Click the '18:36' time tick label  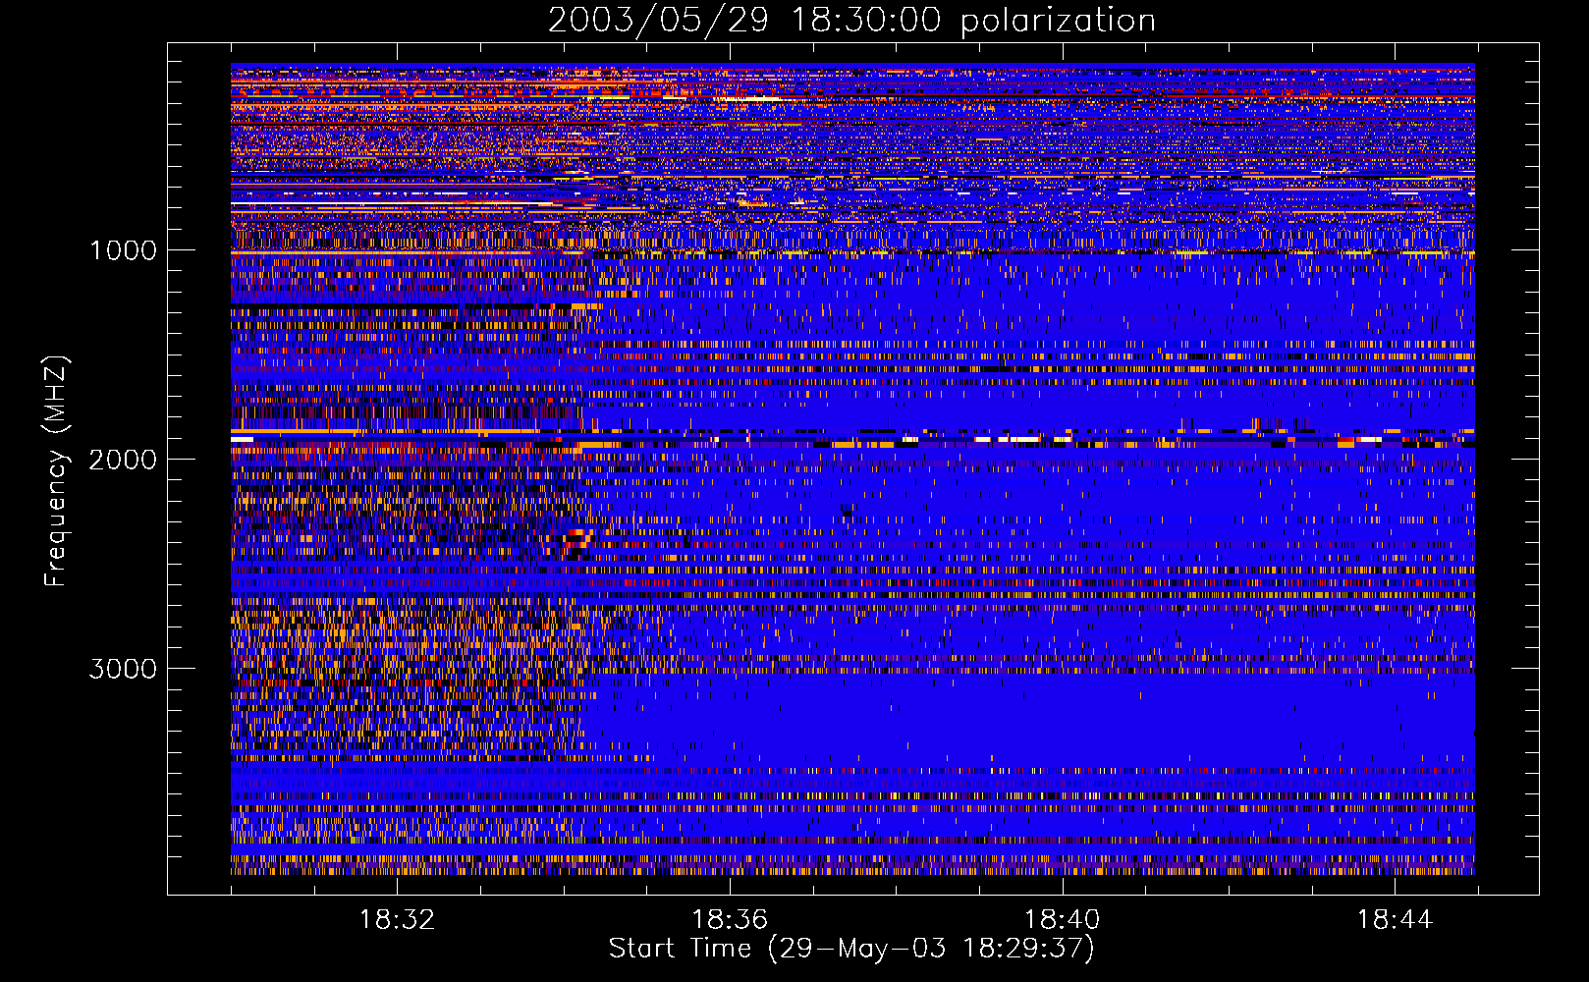[730, 920]
